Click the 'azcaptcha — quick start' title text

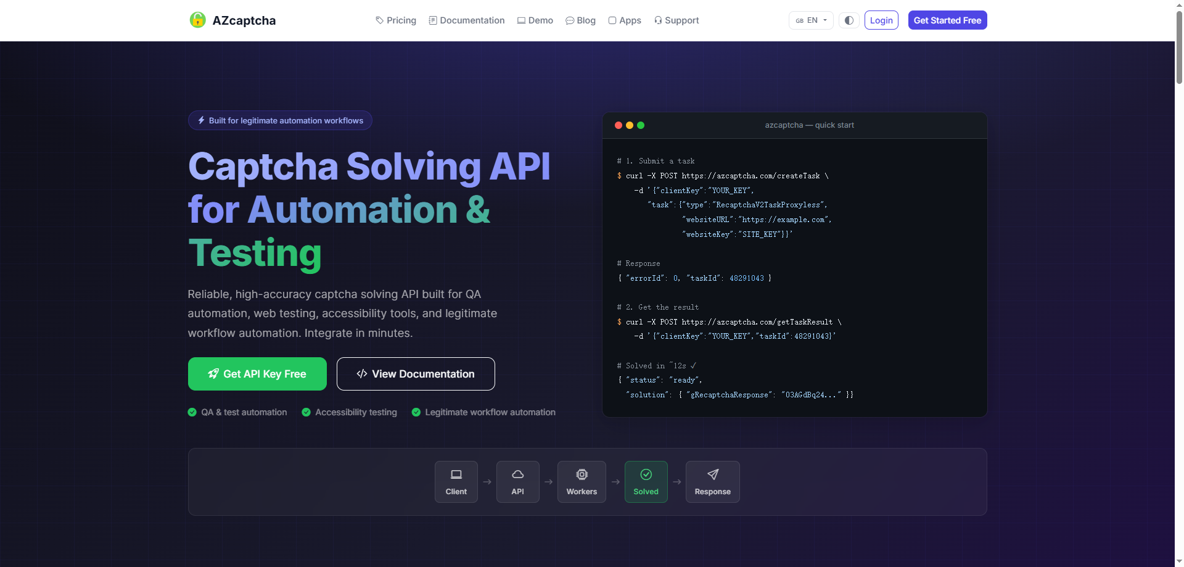coord(810,125)
